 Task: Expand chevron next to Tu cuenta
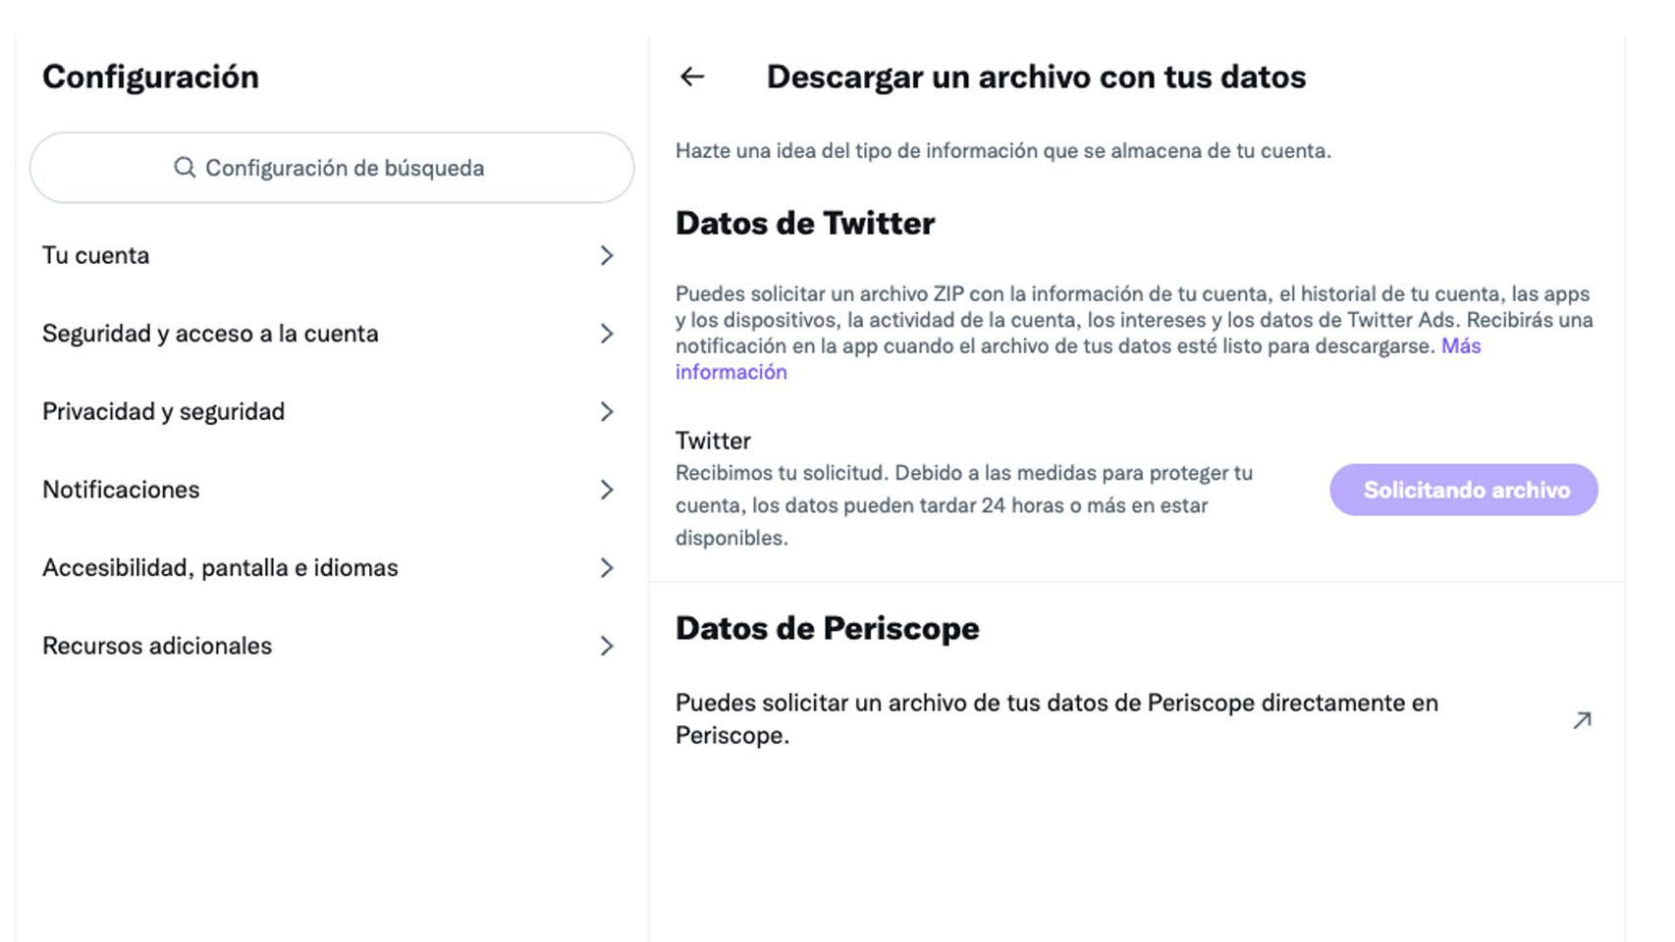pos(607,255)
